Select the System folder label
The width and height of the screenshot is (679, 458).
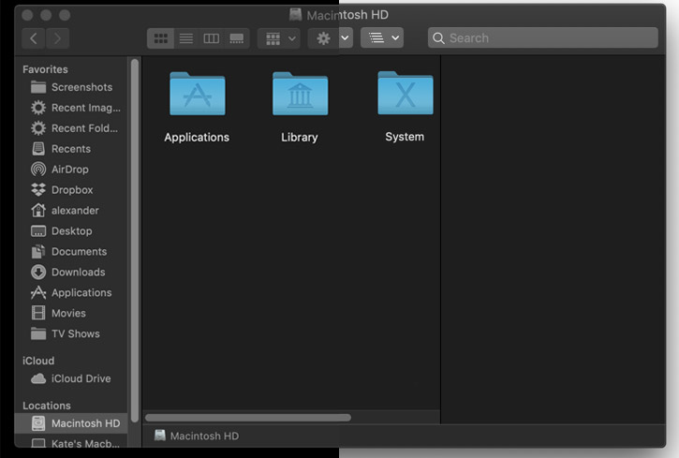[405, 137]
